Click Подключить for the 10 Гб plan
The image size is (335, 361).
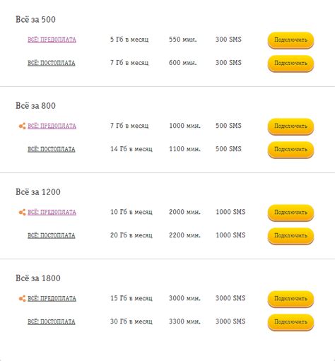tap(290, 213)
